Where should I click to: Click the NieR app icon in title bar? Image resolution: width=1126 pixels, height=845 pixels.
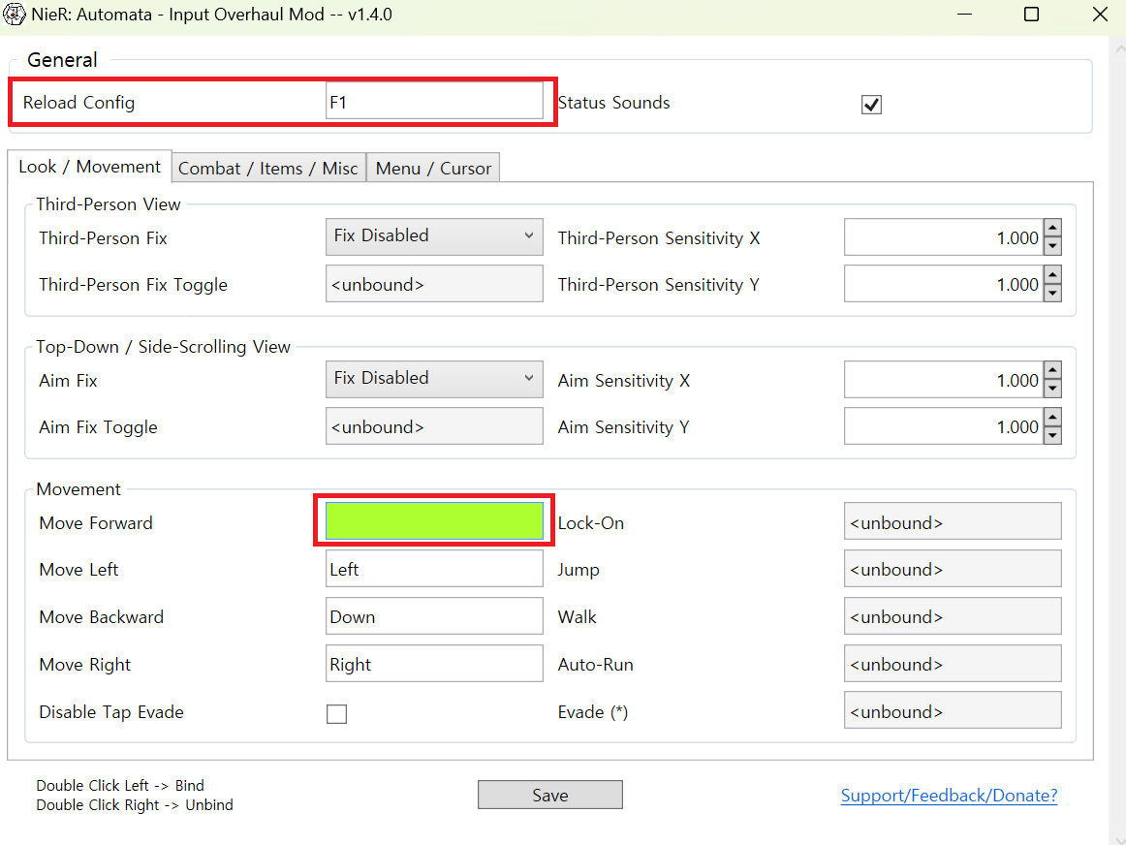pyautogui.click(x=14, y=15)
